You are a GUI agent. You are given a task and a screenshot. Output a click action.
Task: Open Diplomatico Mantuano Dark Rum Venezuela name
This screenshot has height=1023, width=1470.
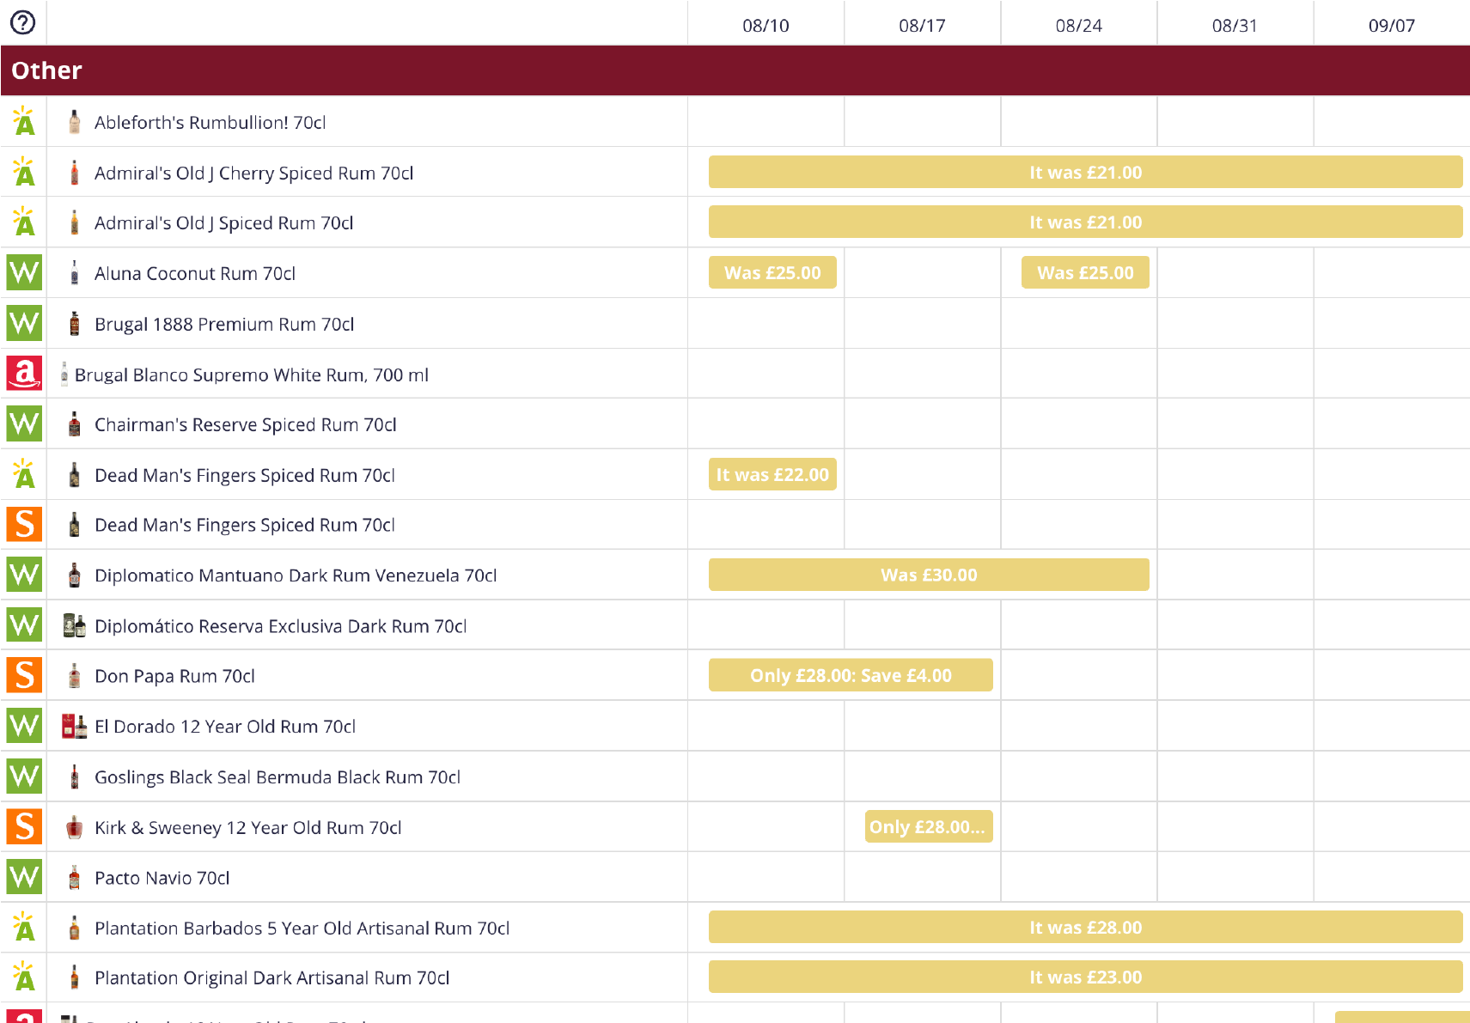[x=296, y=575]
